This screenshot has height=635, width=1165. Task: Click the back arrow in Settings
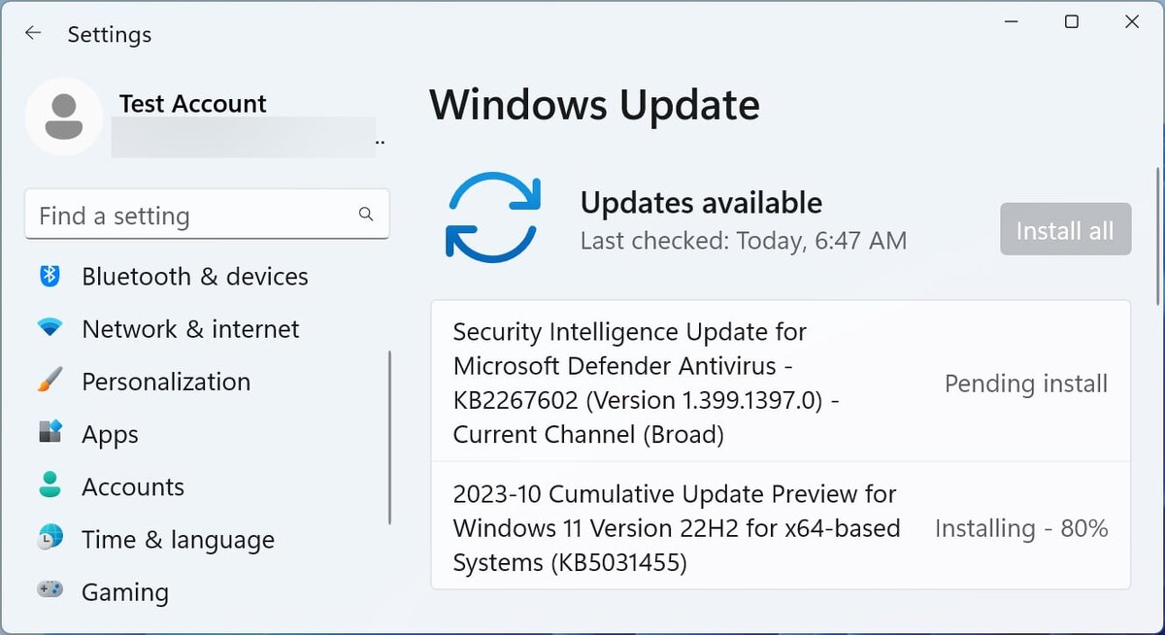tap(33, 33)
